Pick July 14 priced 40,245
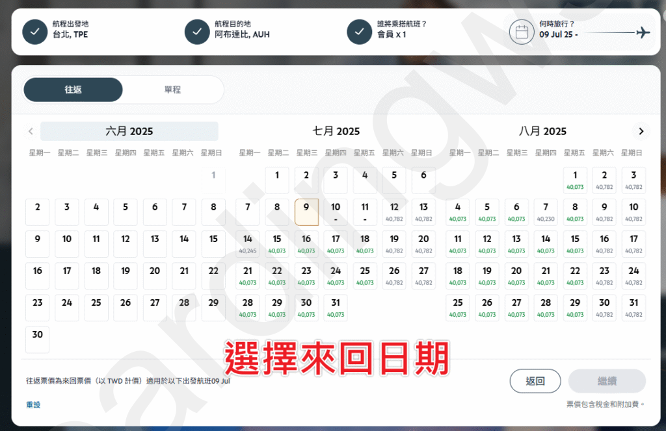Viewport: 666px width, 431px height. (x=248, y=243)
